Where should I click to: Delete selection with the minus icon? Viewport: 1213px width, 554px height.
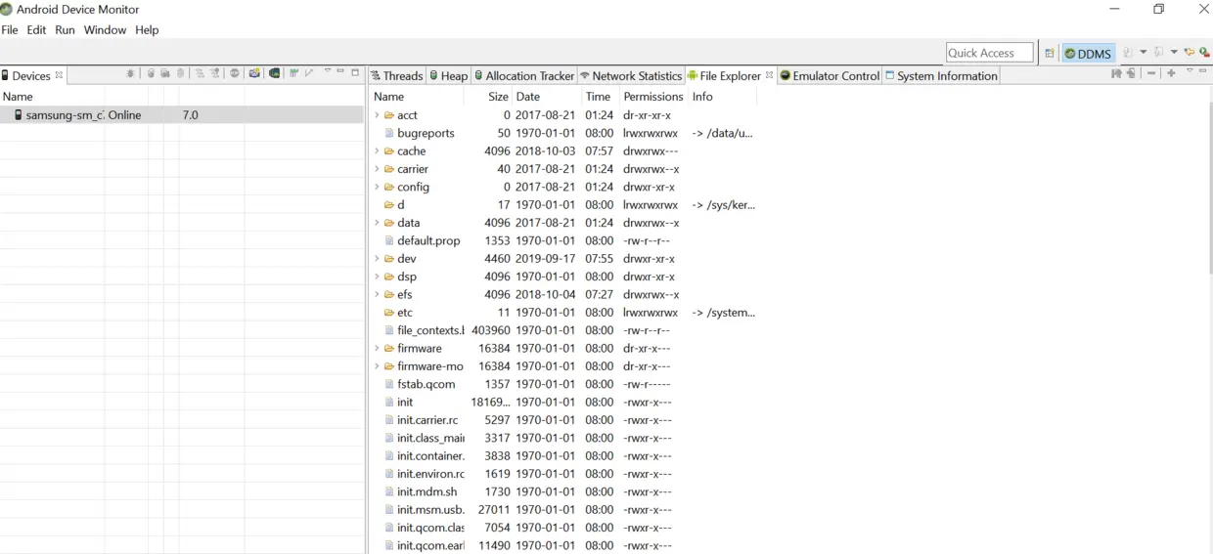tap(1151, 73)
